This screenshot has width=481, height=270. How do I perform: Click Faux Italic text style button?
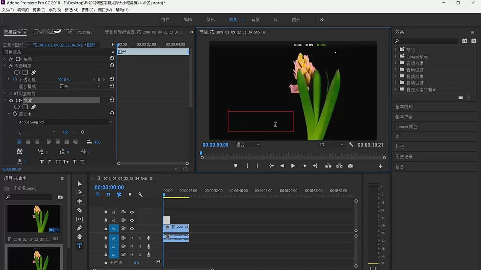point(49,162)
